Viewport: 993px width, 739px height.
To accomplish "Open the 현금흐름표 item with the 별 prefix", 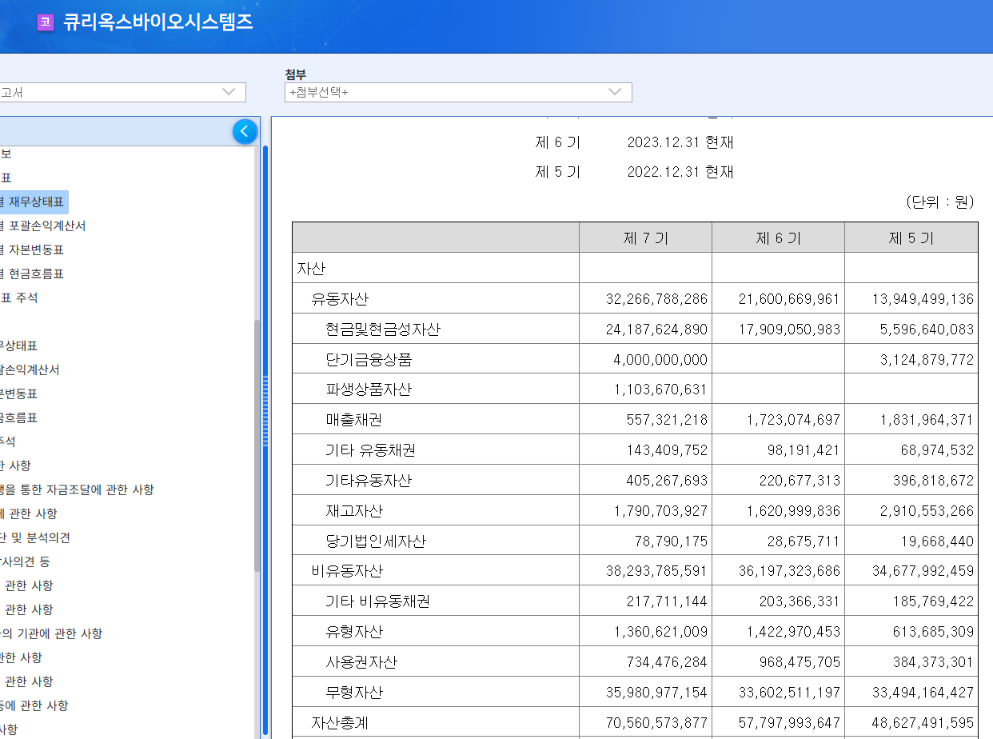I will (32, 274).
